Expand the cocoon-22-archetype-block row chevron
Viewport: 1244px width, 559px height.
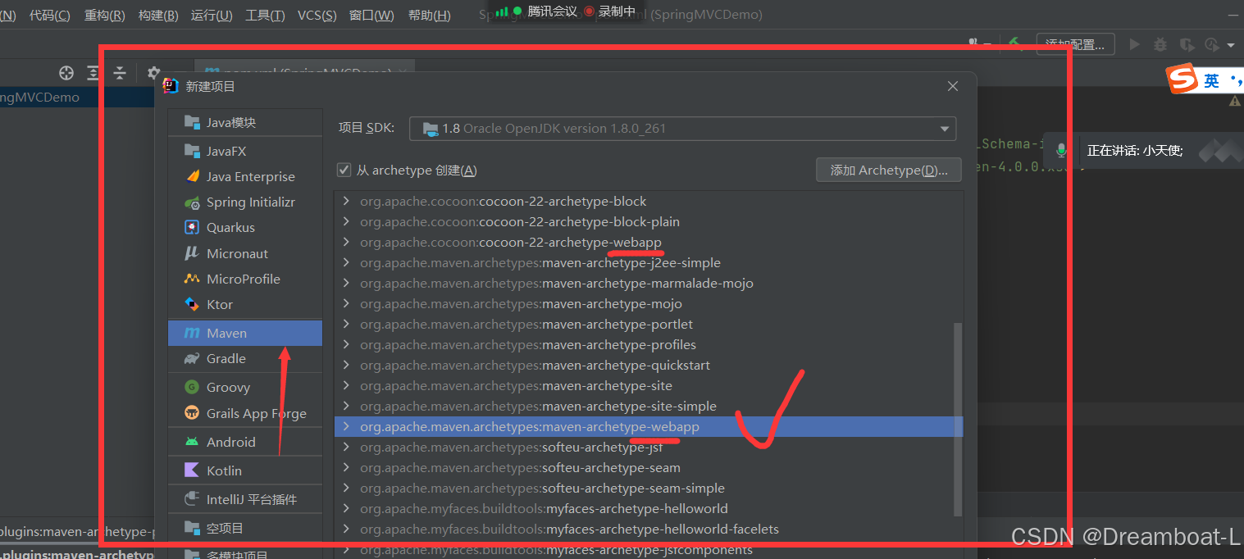[346, 201]
